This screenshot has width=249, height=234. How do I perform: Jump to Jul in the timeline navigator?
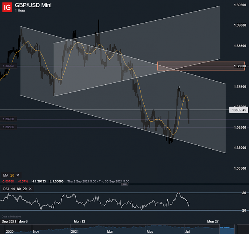coord(187,232)
